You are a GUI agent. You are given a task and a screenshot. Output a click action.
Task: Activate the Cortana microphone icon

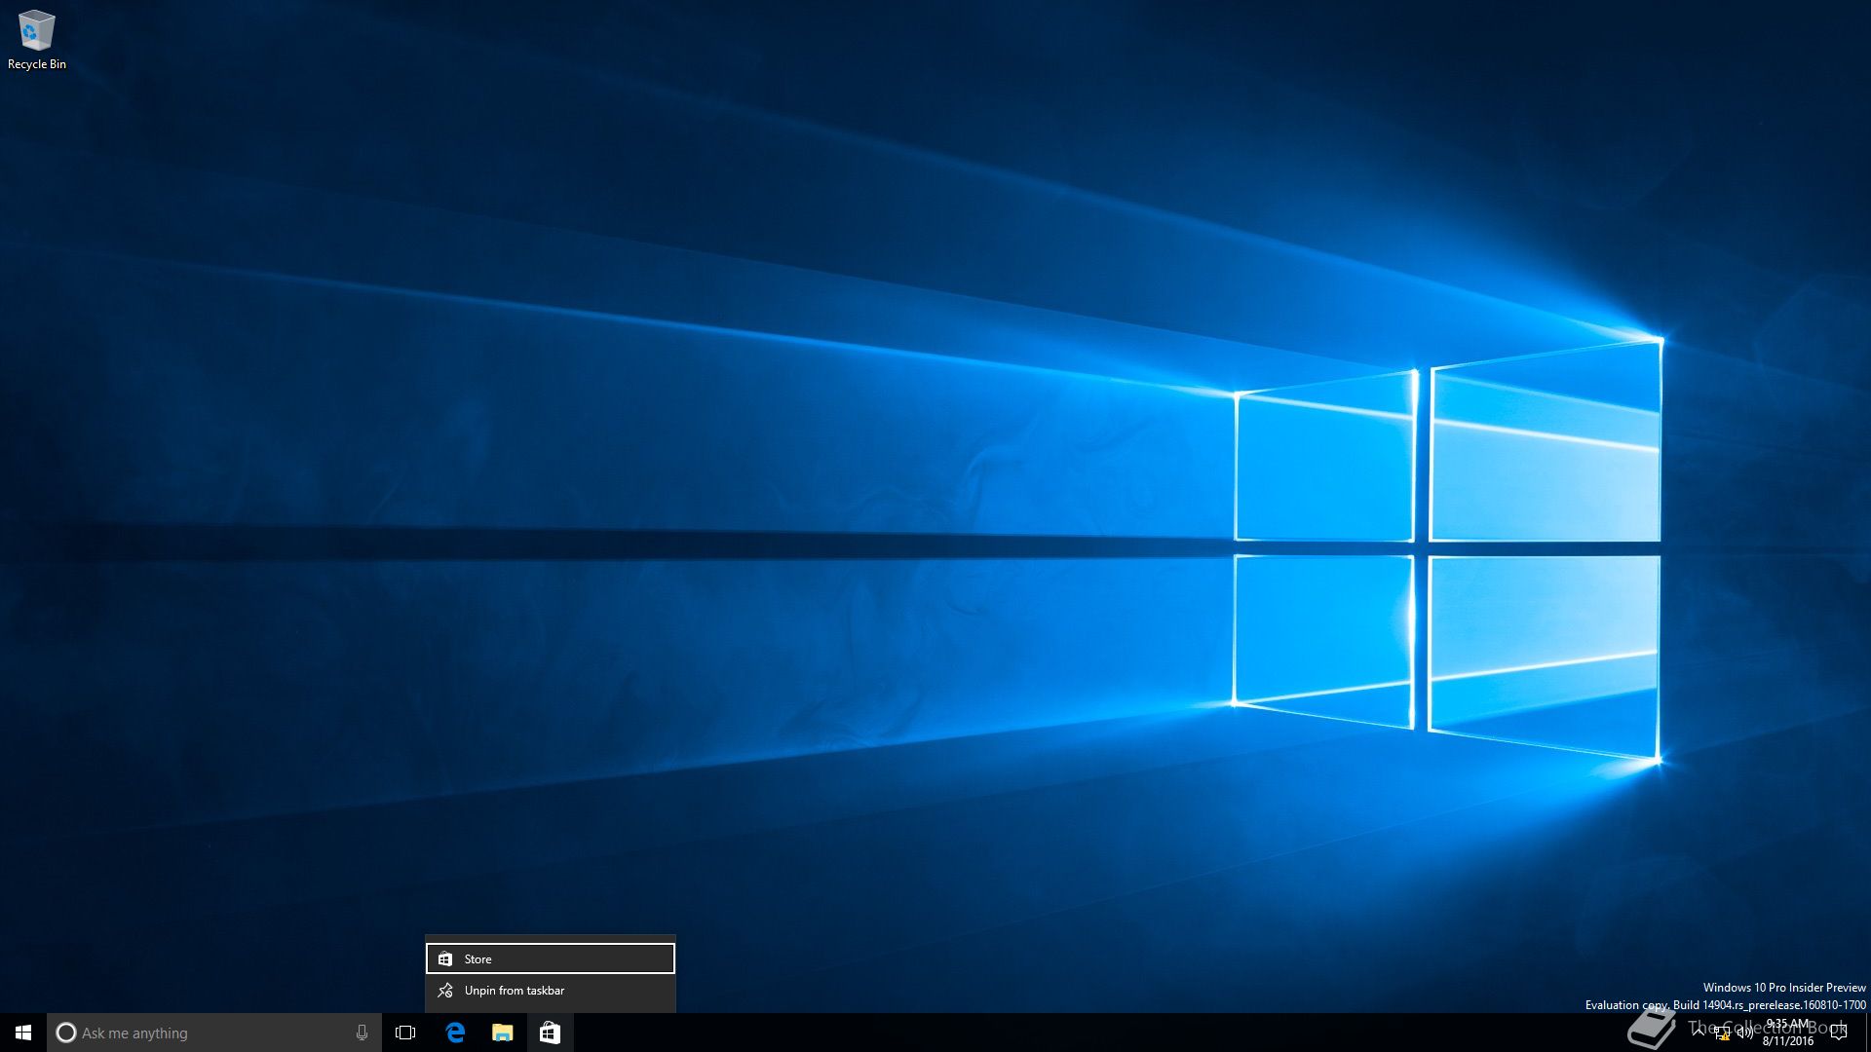pos(362,1033)
